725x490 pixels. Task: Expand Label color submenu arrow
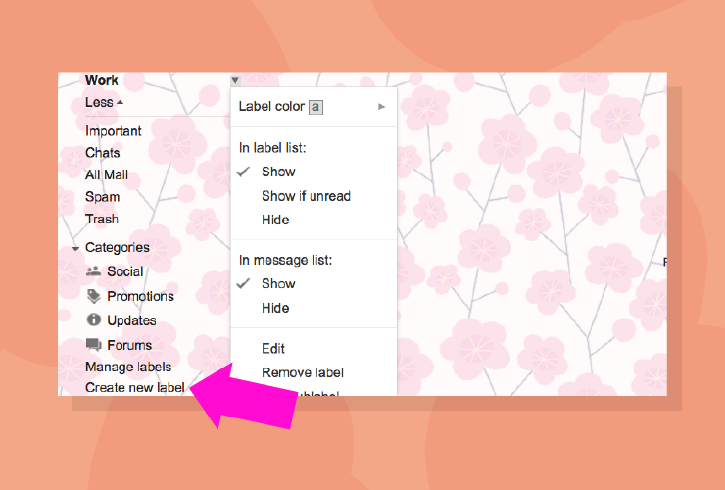[381, 107]
